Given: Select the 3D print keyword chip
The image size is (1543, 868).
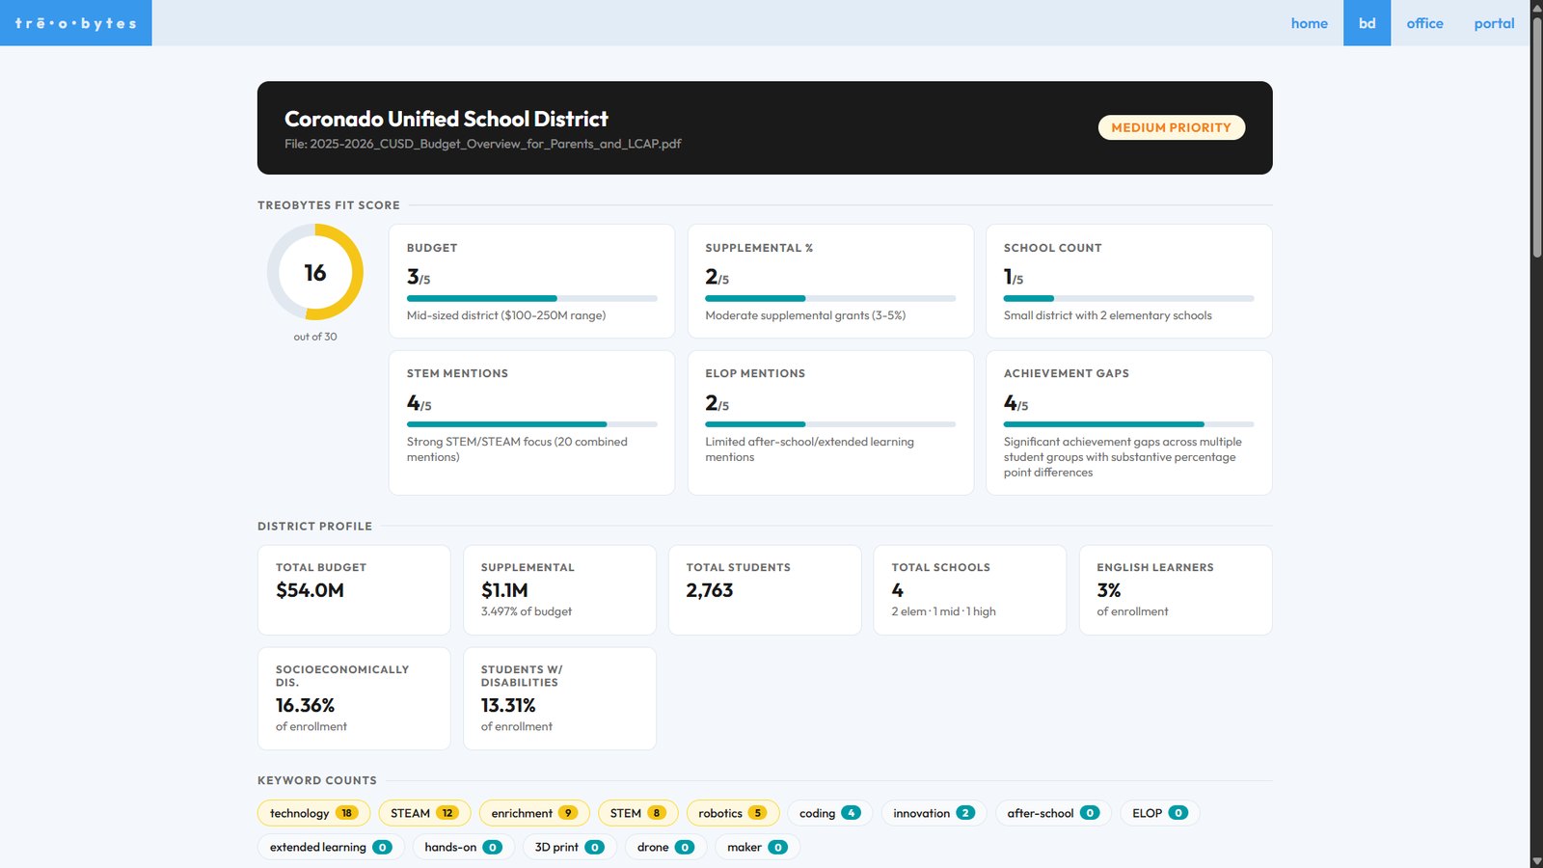Looking at the screenshot, I should (x=569, y=847).
